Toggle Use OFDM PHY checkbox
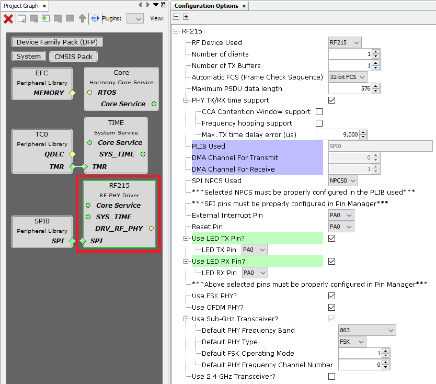 click(331, 307)
